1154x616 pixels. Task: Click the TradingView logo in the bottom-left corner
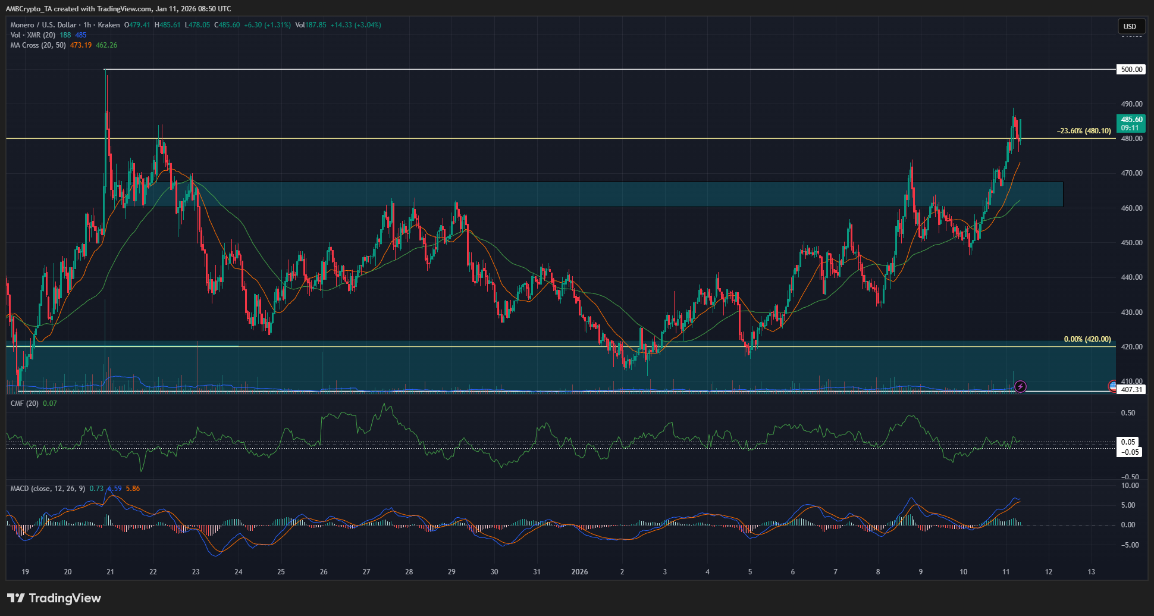click(x=54, y=598)
